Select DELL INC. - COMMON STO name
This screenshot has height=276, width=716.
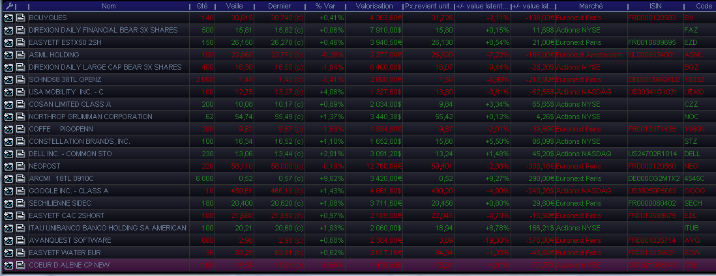click(x=70, y=153)
